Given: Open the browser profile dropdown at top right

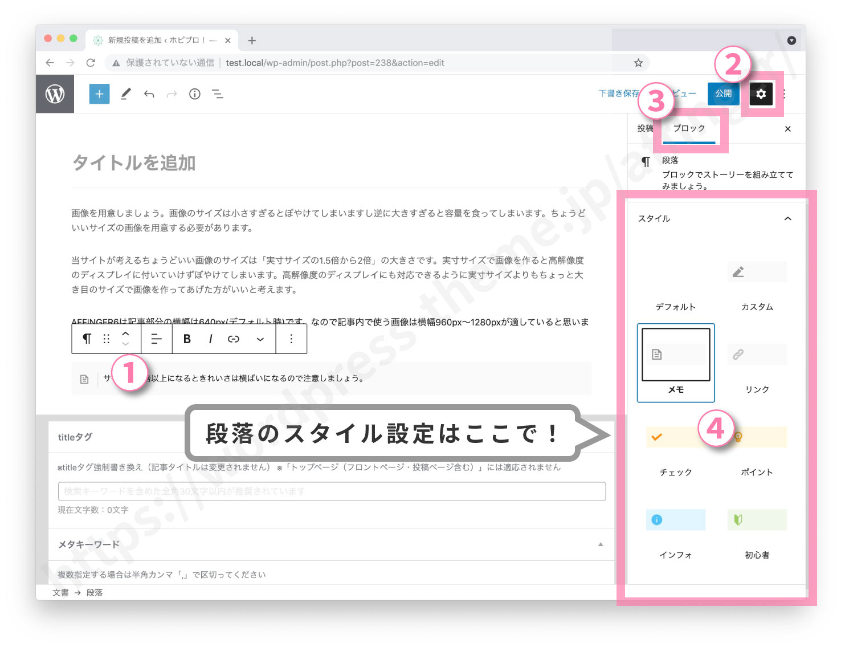Looking at the screenshot, I should click(791, 40).
